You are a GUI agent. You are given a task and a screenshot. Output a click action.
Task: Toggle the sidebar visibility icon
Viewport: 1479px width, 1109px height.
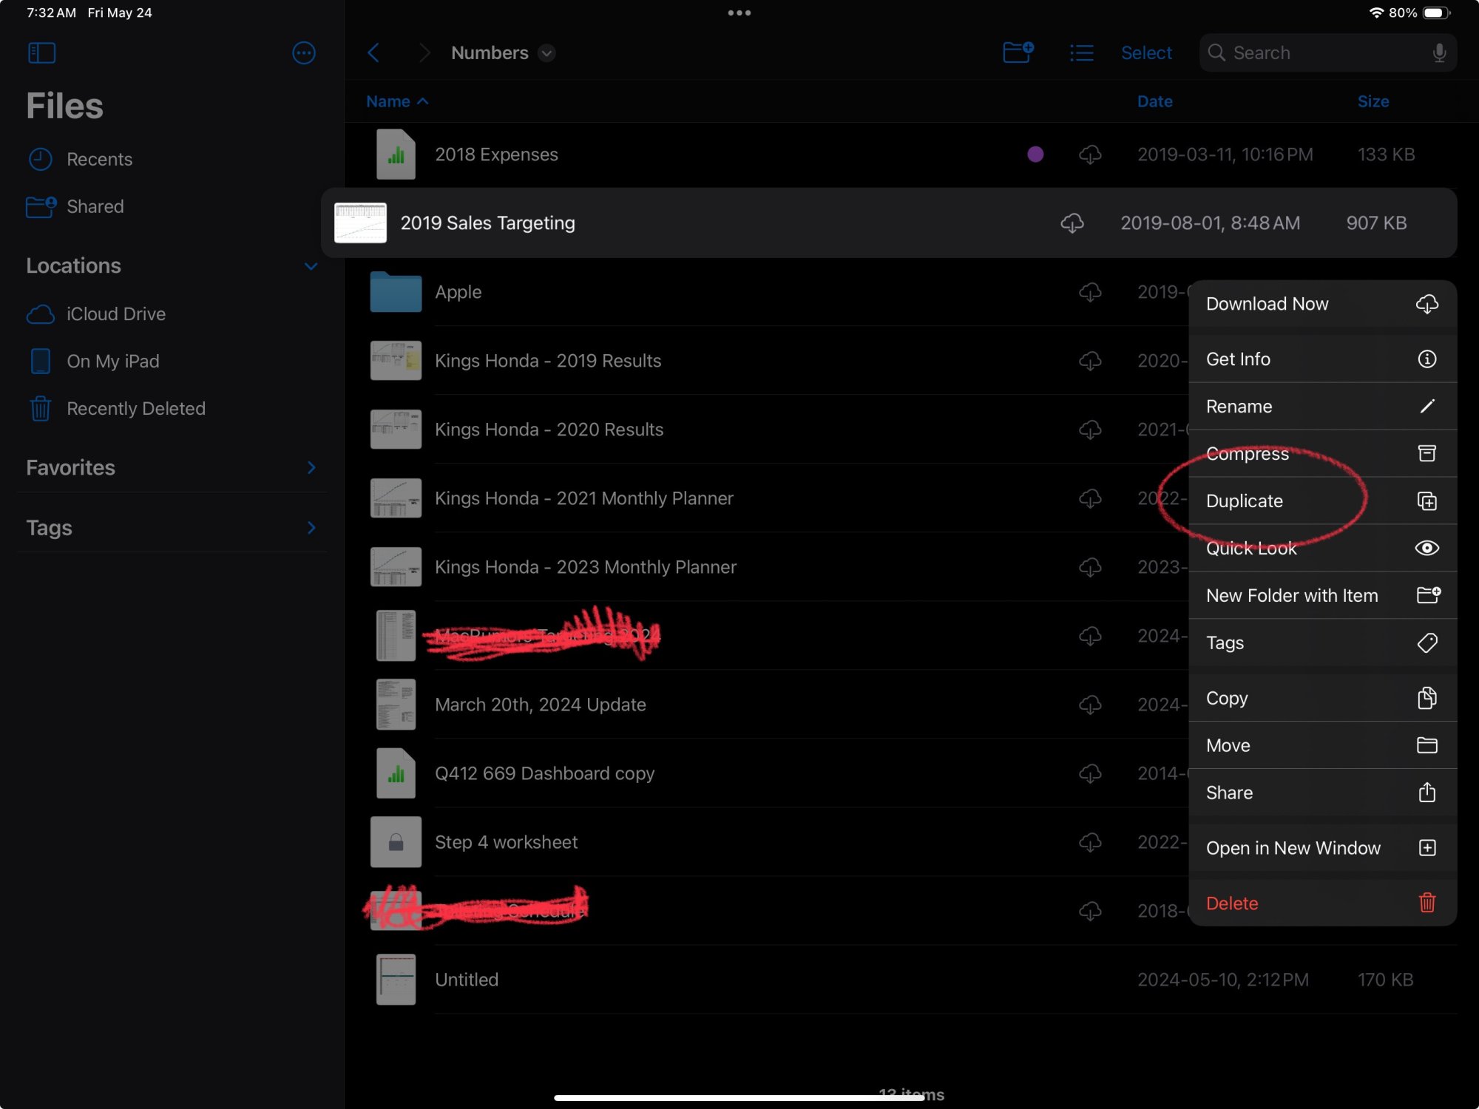click(41, 52)
